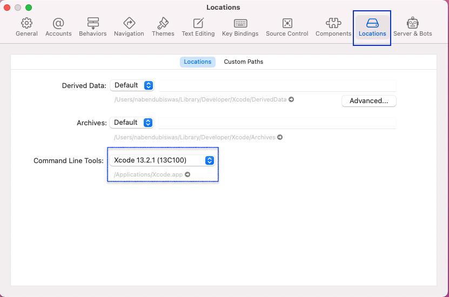Click the Xcode/Archives folder path text
Viewport: 449px width, 297px height.
point(195,137)
